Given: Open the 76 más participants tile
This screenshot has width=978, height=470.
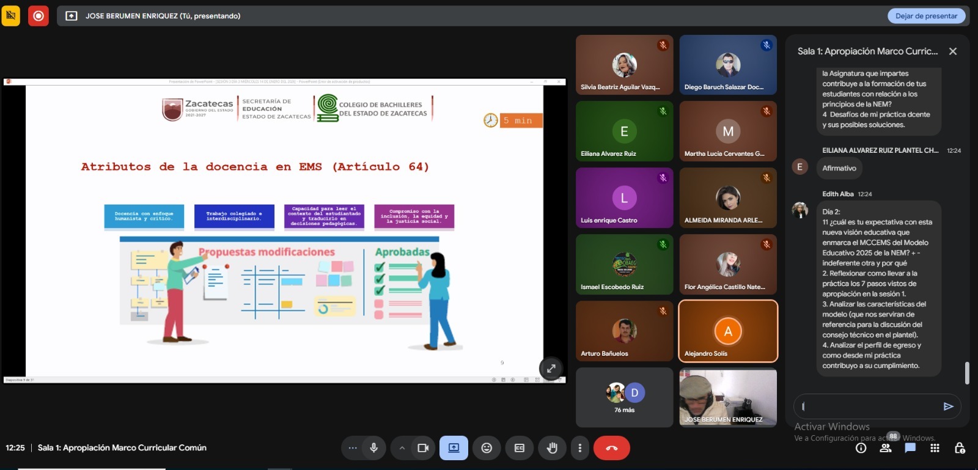Looking at the screenshot, I should tap(624, 397).
